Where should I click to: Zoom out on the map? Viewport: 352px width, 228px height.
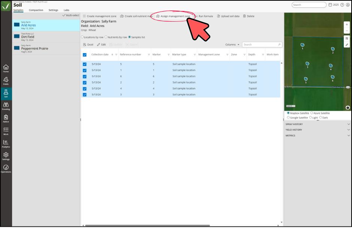click(x=347, y=30)
